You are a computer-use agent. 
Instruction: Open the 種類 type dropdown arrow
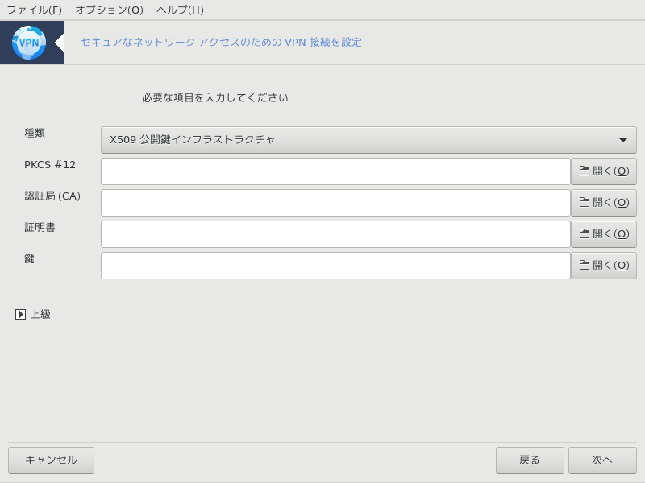point(623,140)
